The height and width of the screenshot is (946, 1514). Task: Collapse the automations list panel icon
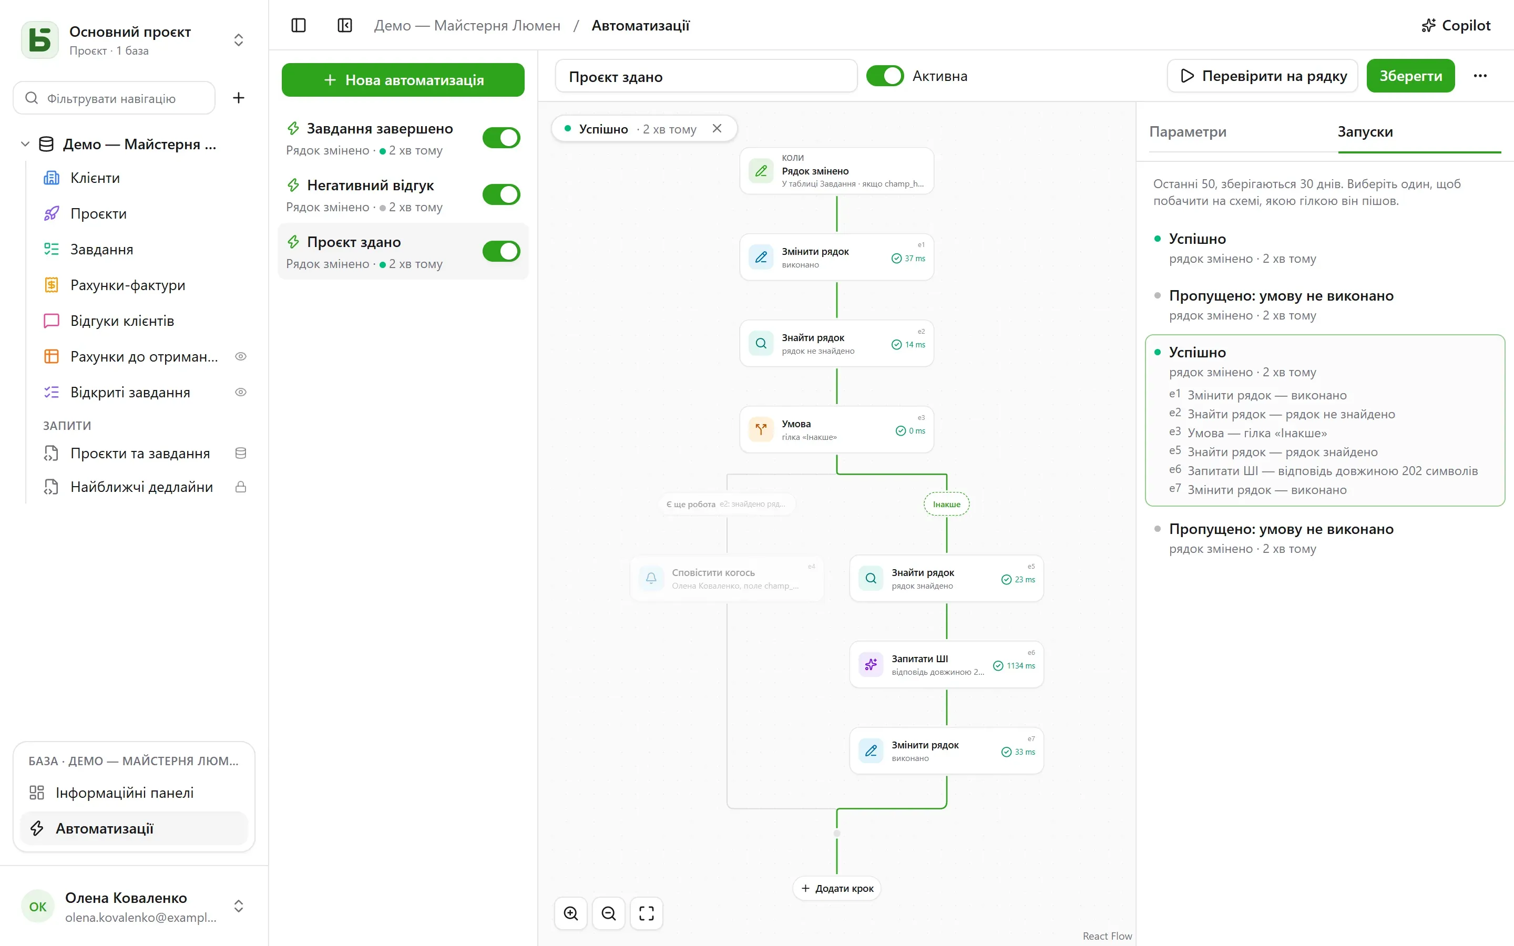(345, 25)
